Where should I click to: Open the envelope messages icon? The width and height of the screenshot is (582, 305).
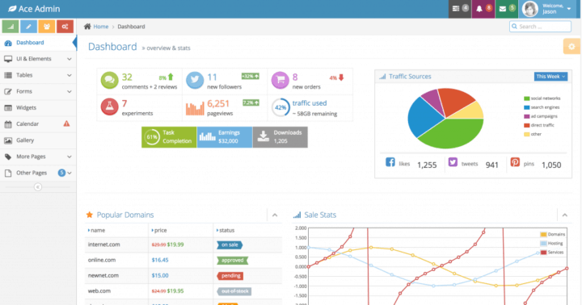click(x=507, y=9)
